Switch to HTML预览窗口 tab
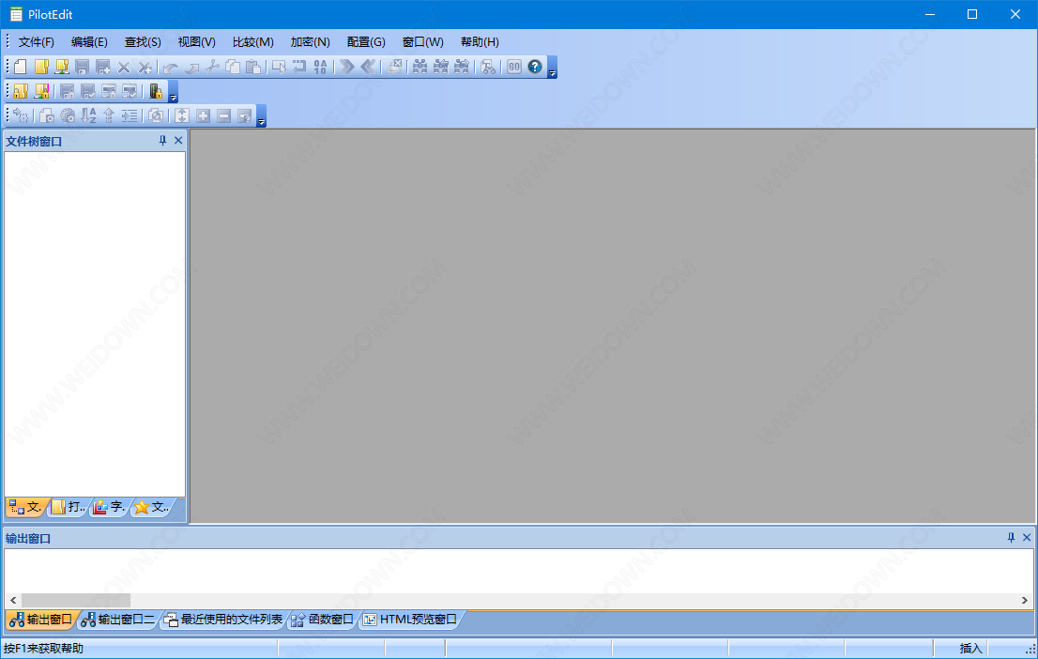1038x659 pixels. 410,620
